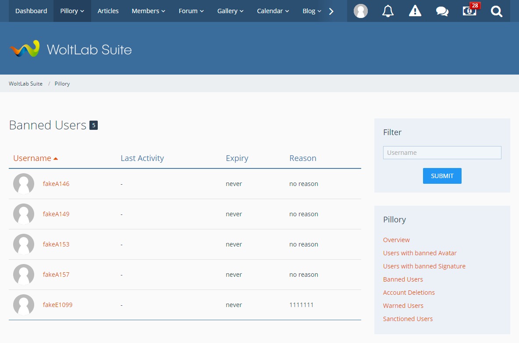This screenshot has width=519, height=343.
Task: Click the Username filter input field
Action: 442,153
